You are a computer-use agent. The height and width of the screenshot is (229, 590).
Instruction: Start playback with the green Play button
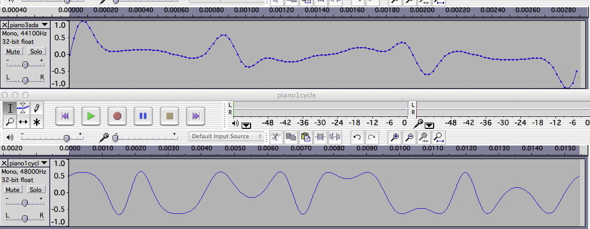pos(90,116)
